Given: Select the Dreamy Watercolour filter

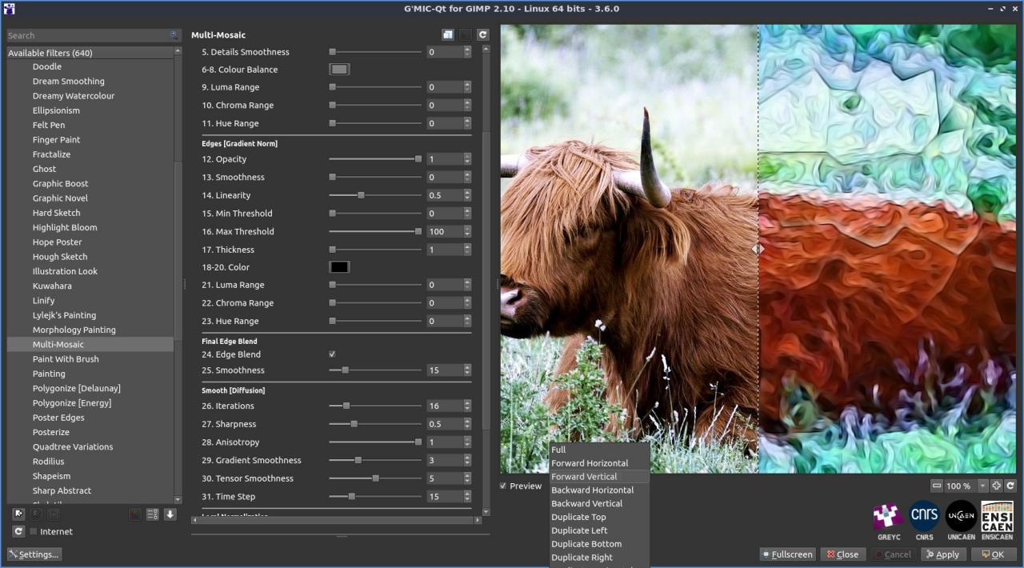Looking at the screenshot, I should [x=74, y=96].
